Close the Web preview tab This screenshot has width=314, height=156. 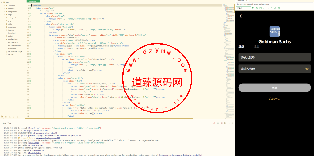pyautogui.click(x=247, y=0)
